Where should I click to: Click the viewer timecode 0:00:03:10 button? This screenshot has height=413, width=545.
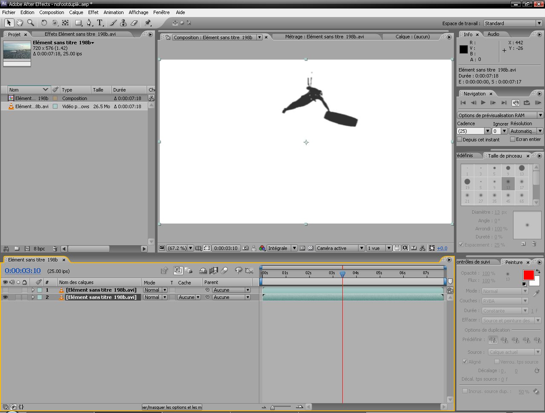[226, 248]
